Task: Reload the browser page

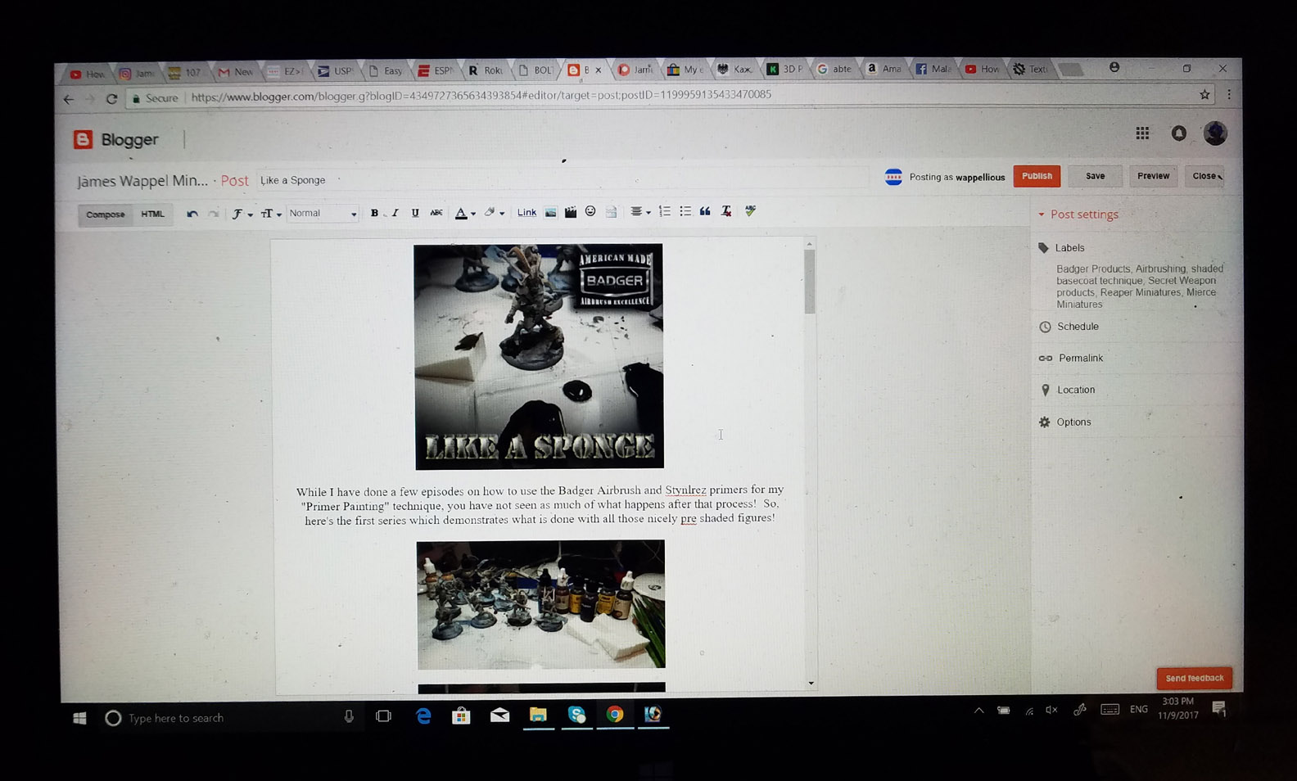Action: [x=111, y=99]
